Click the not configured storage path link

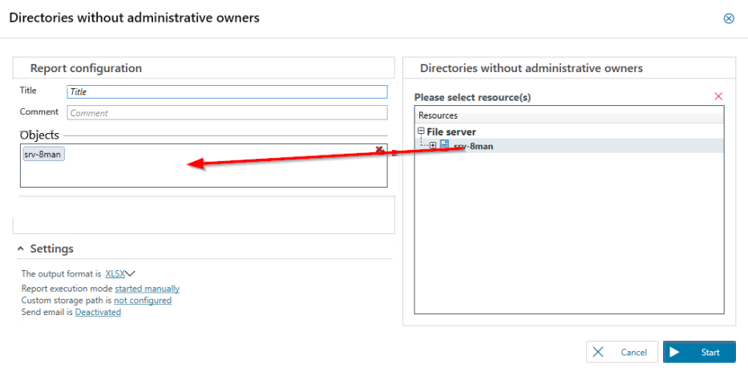click(x=142, y=301)
